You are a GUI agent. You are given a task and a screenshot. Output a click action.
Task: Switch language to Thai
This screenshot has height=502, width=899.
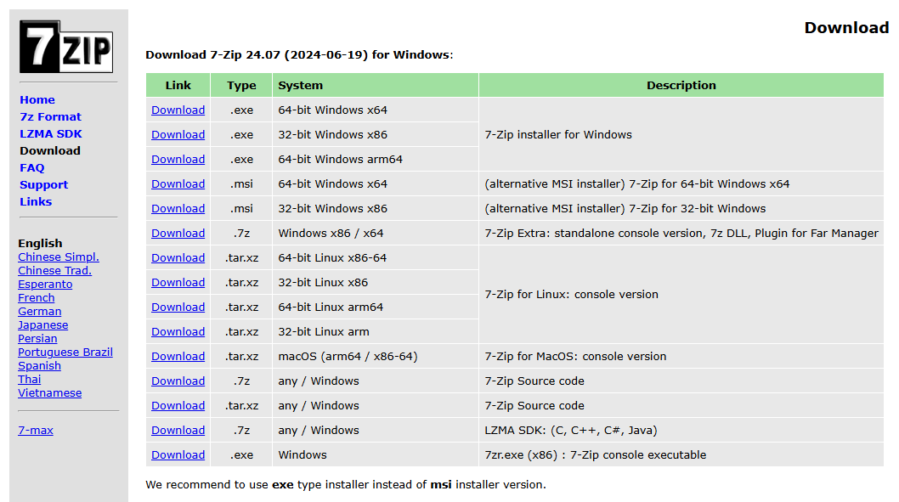(29, 380)
